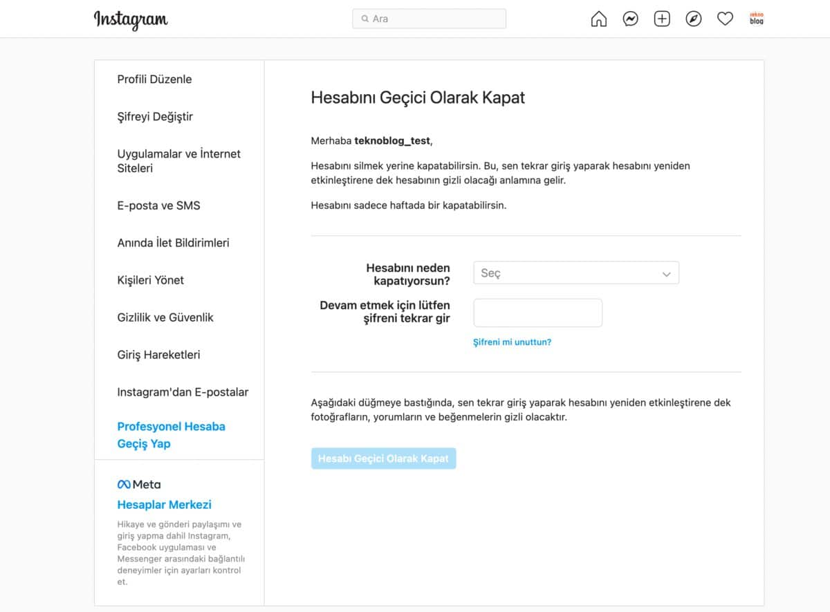The height and width of the screenshot is (612, 830).
Task: Click 'Profesyonel Hesaba Geçiş Yap' link
Action: 171,435
